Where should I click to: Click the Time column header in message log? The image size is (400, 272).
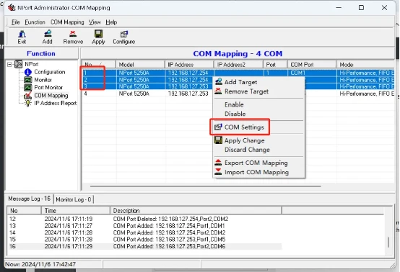tap(76, 211)
